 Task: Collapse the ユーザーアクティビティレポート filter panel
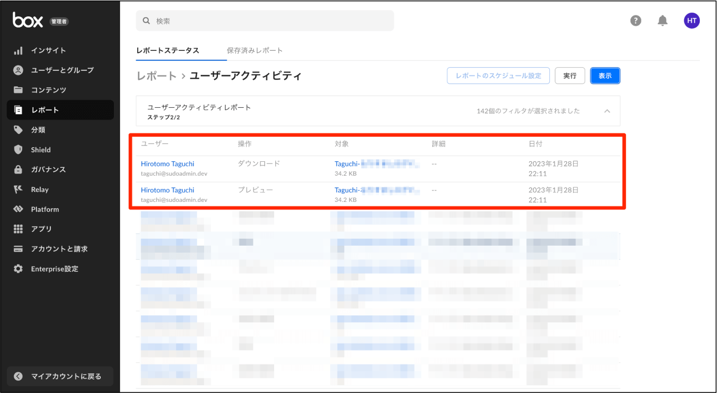(607, 111)
